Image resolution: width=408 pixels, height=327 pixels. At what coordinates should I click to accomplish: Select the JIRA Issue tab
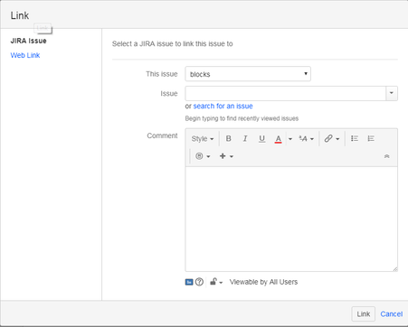click(x=29, y=41)
